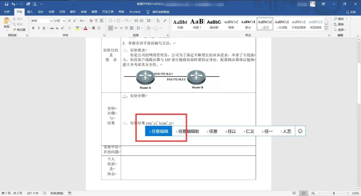This screenshot has height=196, width=361.
Task: Click the bullet list icon
Action: point(111,21)
